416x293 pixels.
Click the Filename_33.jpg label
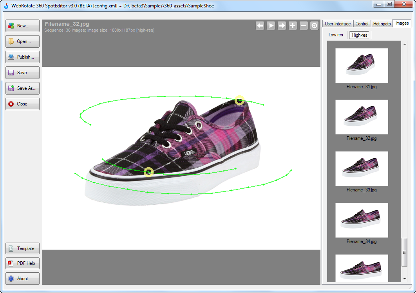[x=362, y=190]
